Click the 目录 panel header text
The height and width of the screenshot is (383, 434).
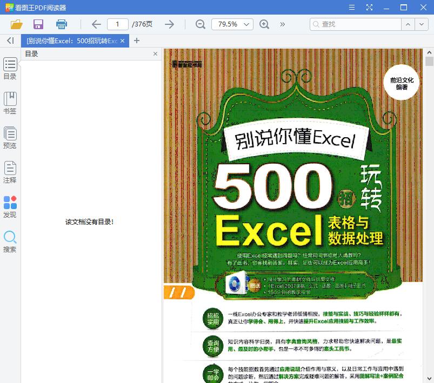(x=31, y=54)
